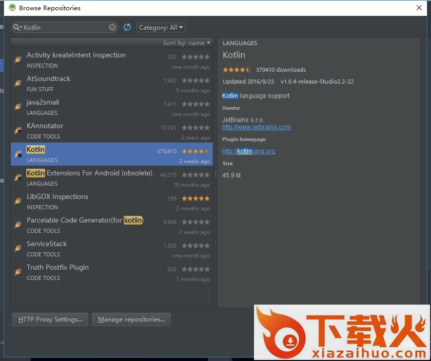The height and width of the screenshot is (361, 431).
Task: Open search history via magnifier icon
Action: click(x=17, y=27)
